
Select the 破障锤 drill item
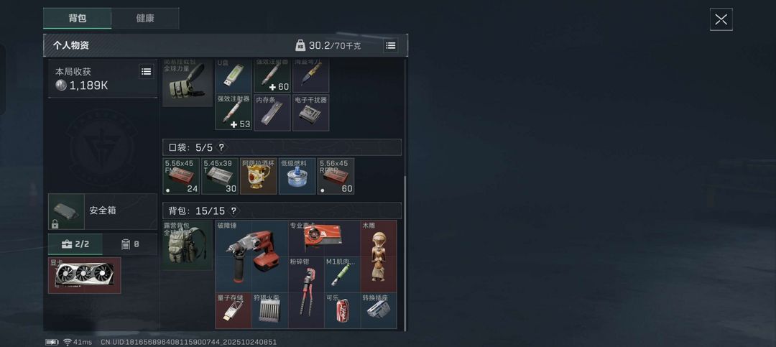[x=251, y=256]
